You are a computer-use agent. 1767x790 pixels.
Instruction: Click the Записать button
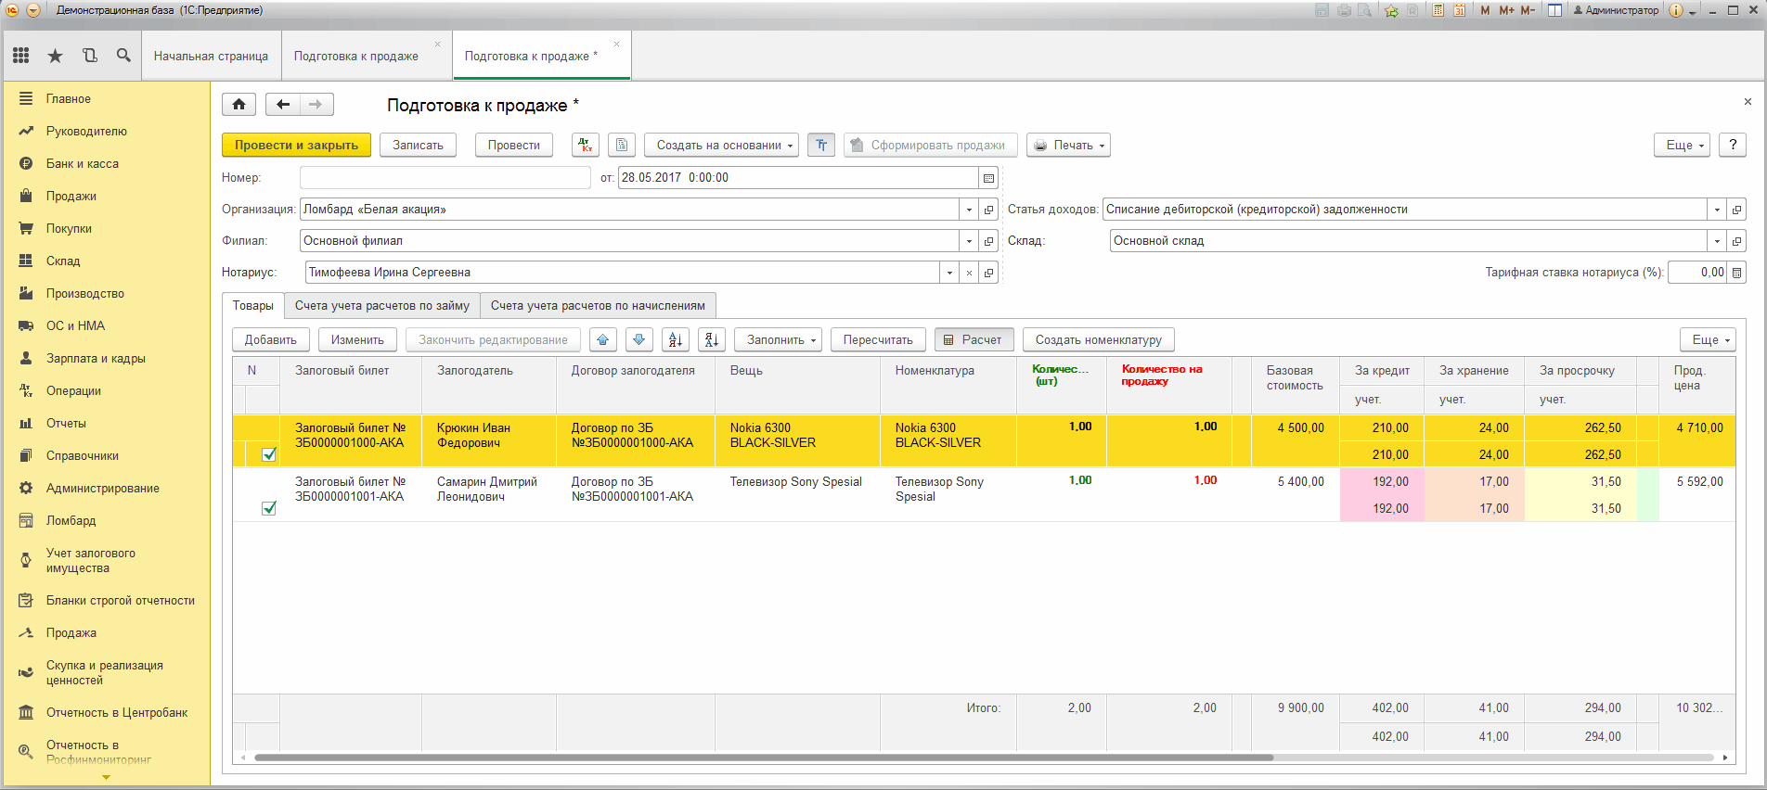418,146
